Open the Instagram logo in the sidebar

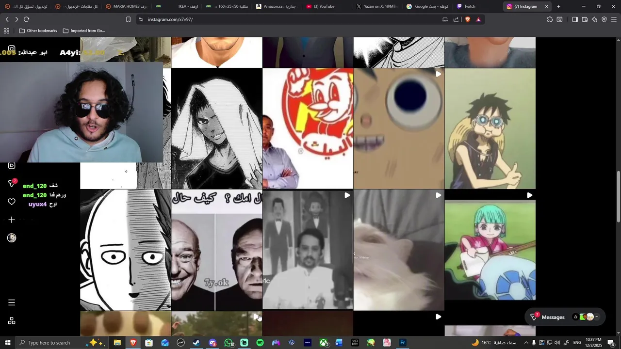coord(12,49)
